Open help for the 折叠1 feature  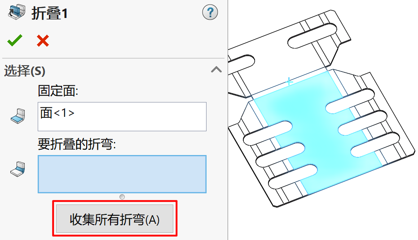[210, 12]
